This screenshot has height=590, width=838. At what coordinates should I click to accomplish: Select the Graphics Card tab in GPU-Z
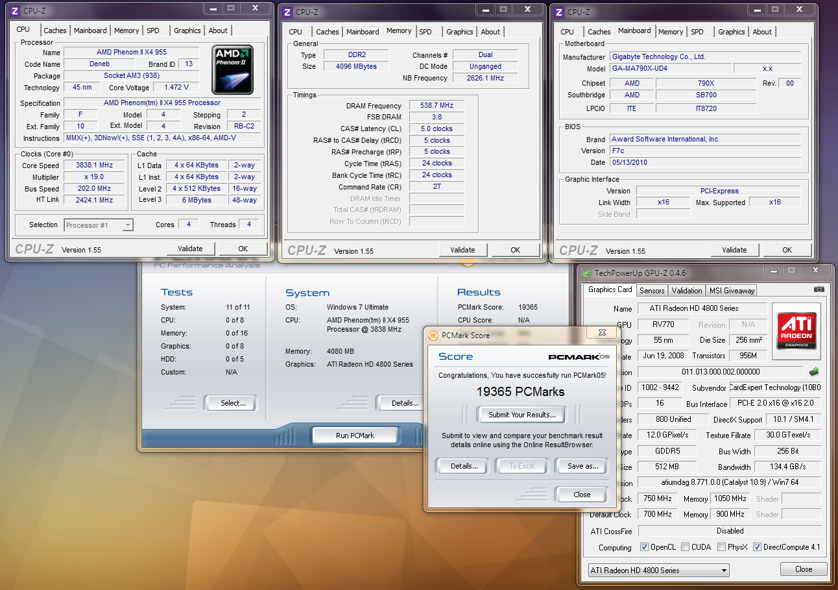point(610,289)
